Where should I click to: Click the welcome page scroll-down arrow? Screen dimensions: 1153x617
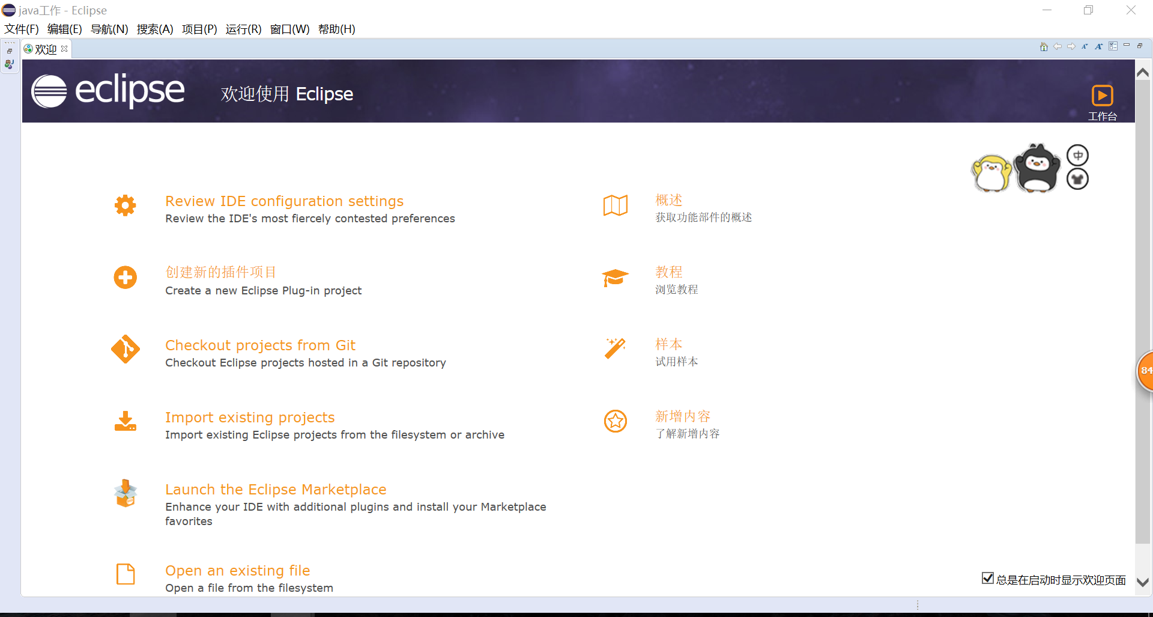1143,582
